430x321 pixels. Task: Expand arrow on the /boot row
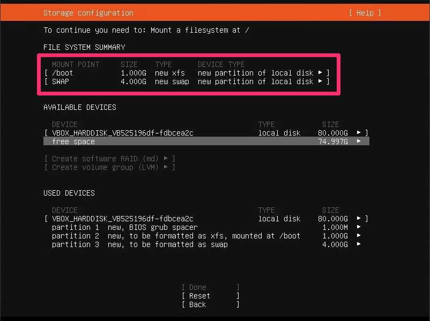(x=320, y=73)
